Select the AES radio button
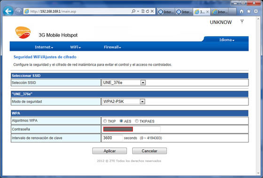Viewport: 263px width, 178px height. point(121,121)
